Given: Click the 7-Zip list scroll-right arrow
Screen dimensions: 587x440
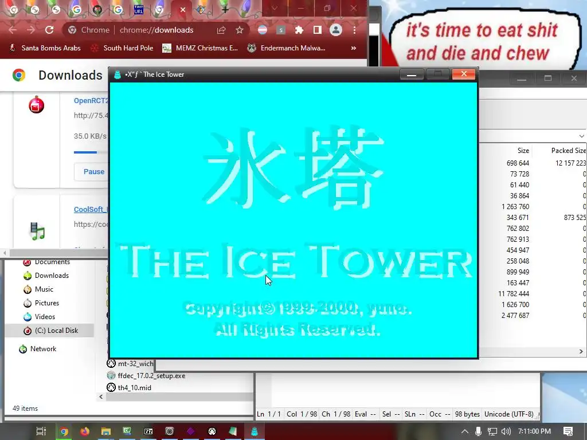Looking at the screenshot, I should point(581,352).
